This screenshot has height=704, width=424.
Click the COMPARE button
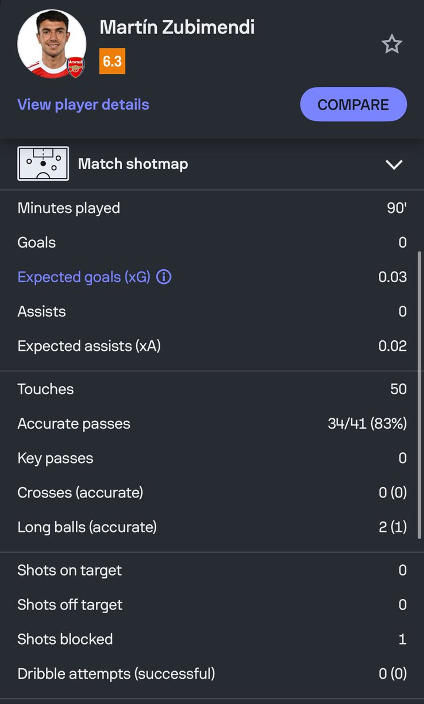coord(354,104)
